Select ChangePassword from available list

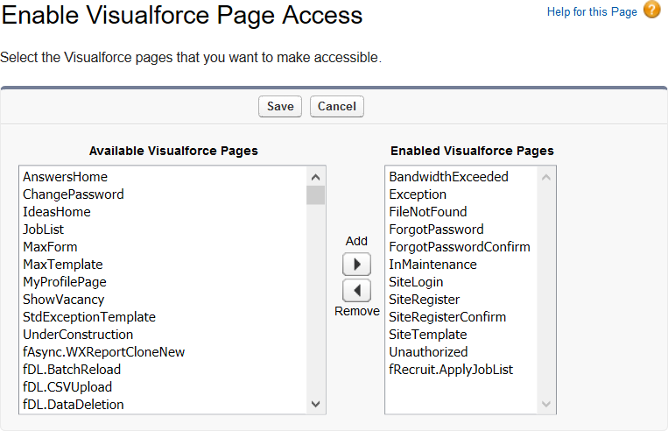[x=73, y=194]
